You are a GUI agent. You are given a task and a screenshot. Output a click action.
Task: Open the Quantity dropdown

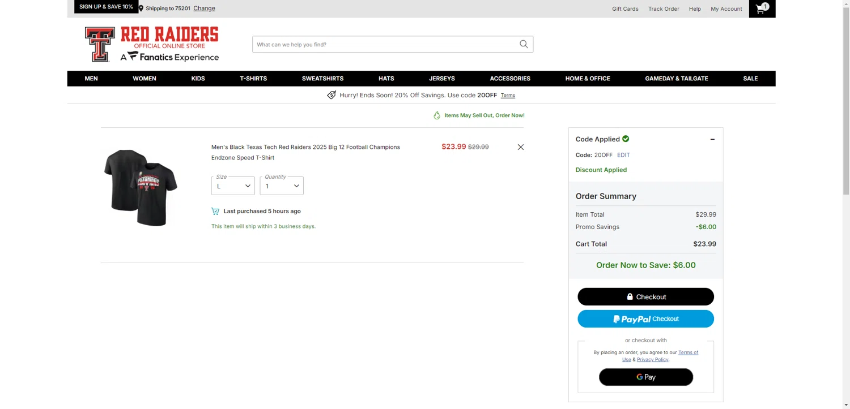pos(282,186)
